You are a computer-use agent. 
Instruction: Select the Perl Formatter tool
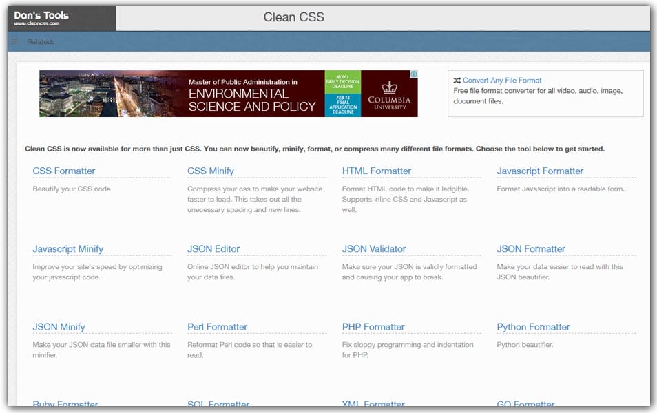coord(218,326)
